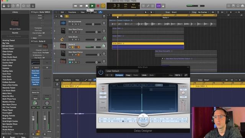Image resolution: width=245 pixels, height=138 pixels.
Task: Open the Snap Smart dropdown in Tracks area
Action: [x=181, y=12]
